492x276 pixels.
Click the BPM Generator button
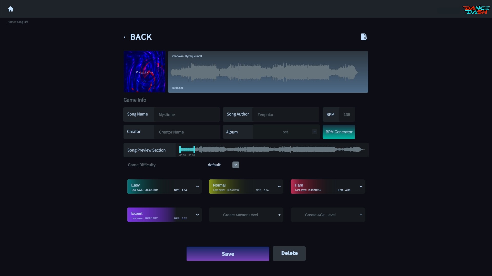[x=339, y=132]
